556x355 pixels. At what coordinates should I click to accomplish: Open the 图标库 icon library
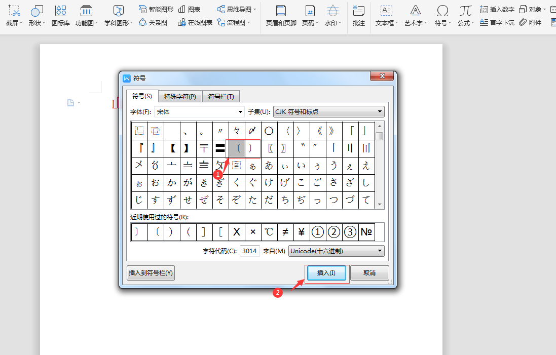pos(61,16)
